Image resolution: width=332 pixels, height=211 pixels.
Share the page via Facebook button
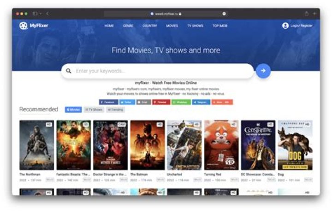[x=108, y=102]
